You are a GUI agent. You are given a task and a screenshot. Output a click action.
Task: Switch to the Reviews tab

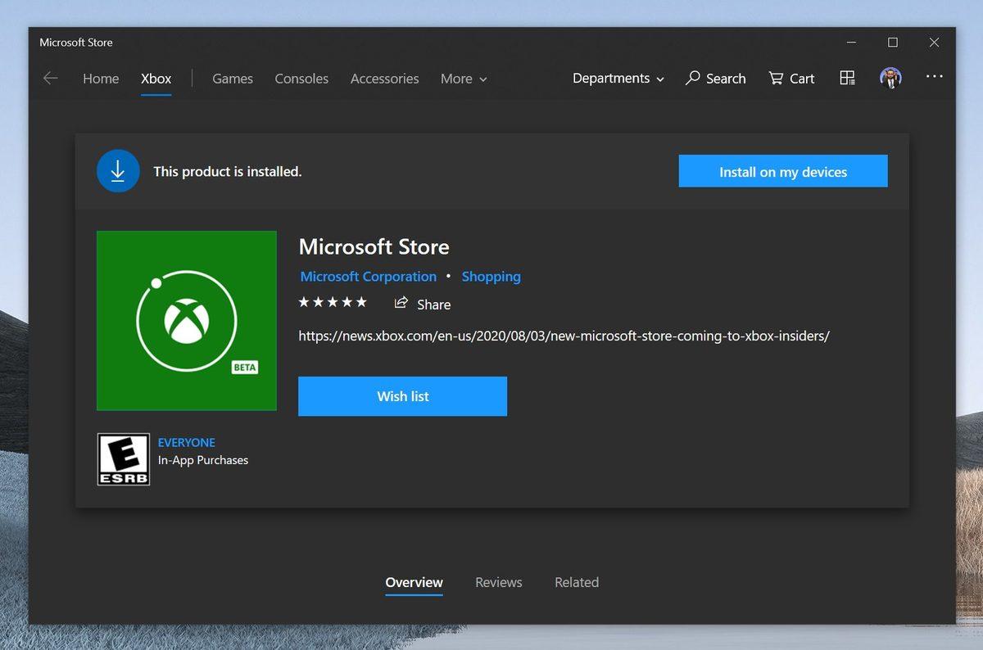coord(498,582)
